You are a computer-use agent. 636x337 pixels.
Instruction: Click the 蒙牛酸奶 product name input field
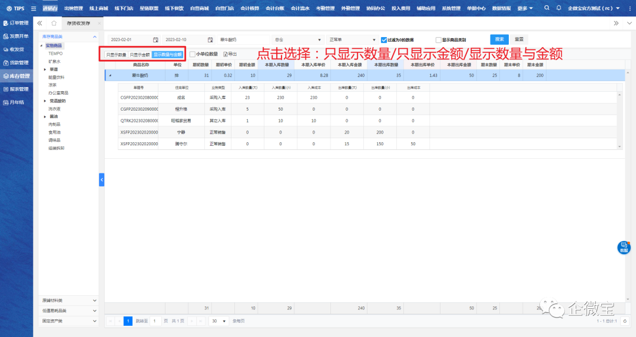(x=243, y=39)
